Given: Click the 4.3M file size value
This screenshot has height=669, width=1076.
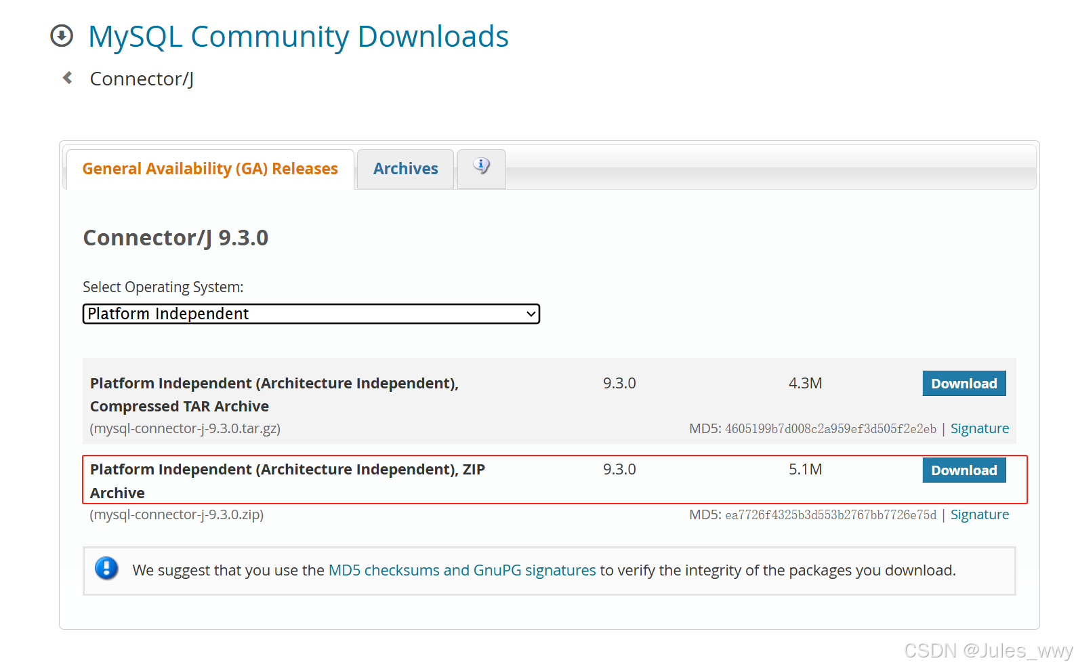Looking at the screenshot, I should (805, 383).
